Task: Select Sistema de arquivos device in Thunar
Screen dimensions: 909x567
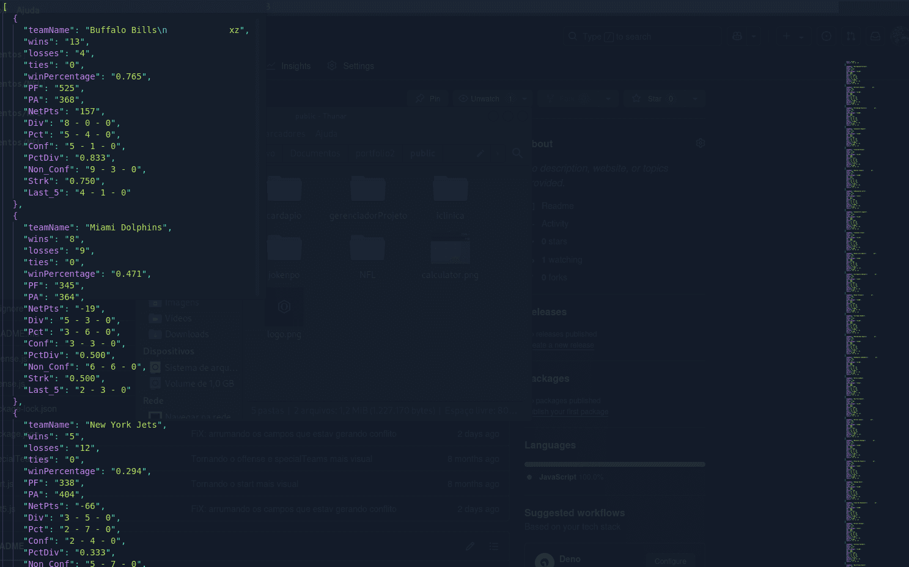Action: click(x=194, y=368)
